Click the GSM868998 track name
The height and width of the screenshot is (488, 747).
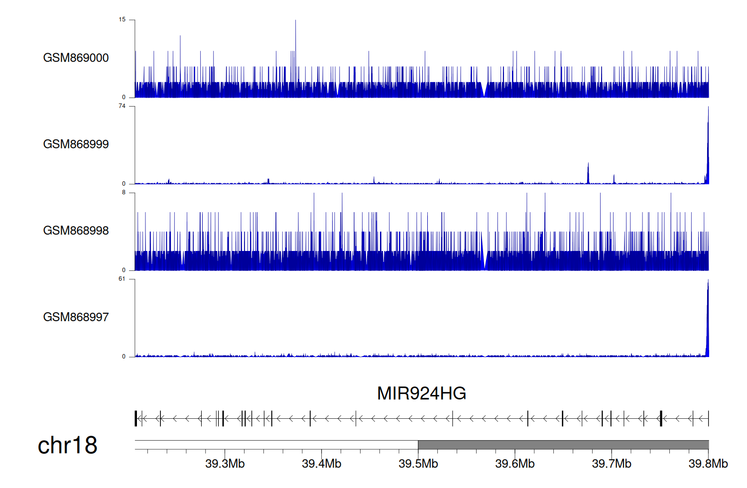[76, 231]
